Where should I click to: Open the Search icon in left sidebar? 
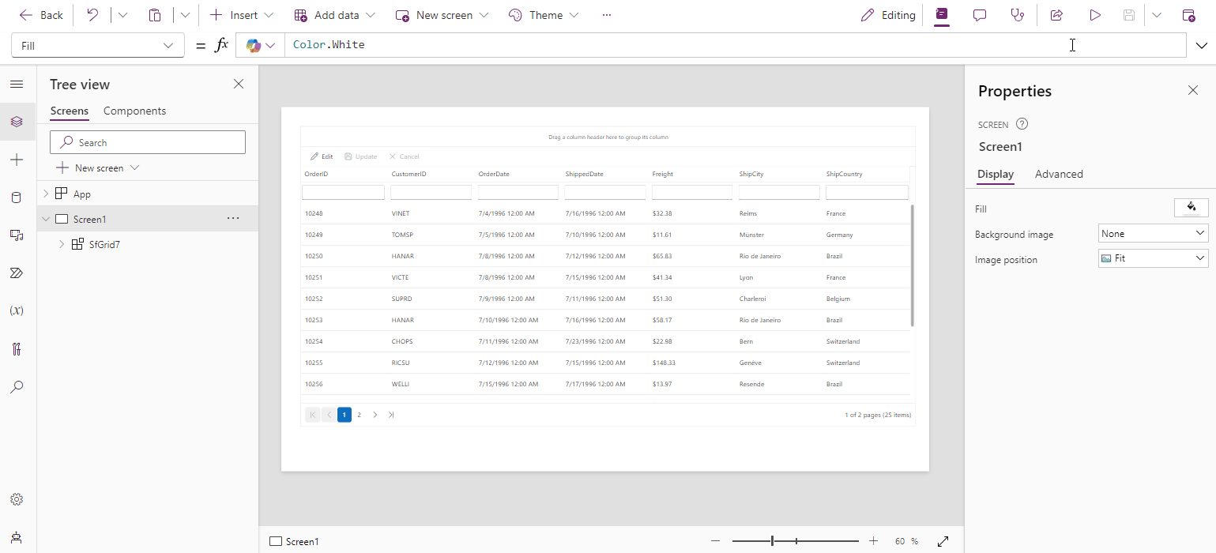tap(17, 387)
